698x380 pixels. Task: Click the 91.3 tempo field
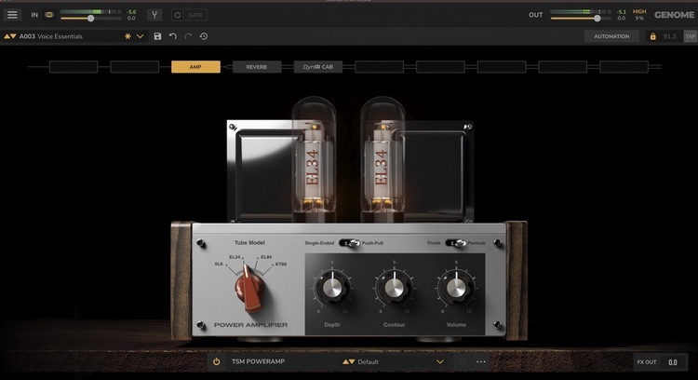click(x=669, y=36)
